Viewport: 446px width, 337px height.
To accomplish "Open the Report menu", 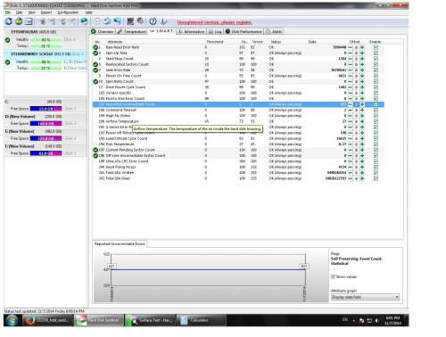I will [46, 12].
